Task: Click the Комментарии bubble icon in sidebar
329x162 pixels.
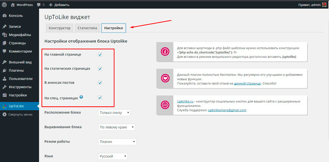Action: pyautogui.click(x=5, y=51)
